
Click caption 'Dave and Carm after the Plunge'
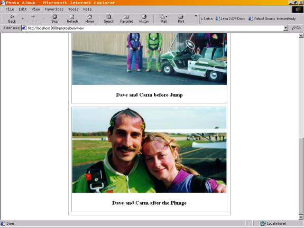tap(149, 203)
